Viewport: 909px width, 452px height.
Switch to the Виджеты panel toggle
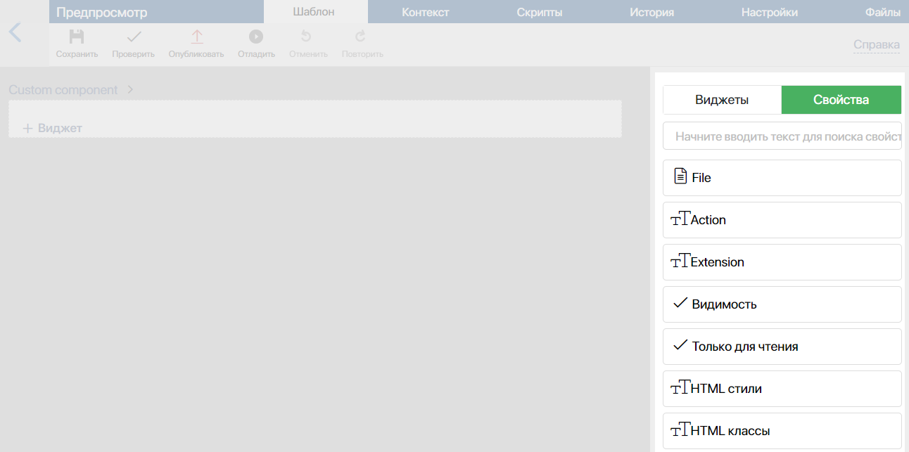tap(722, 100)
